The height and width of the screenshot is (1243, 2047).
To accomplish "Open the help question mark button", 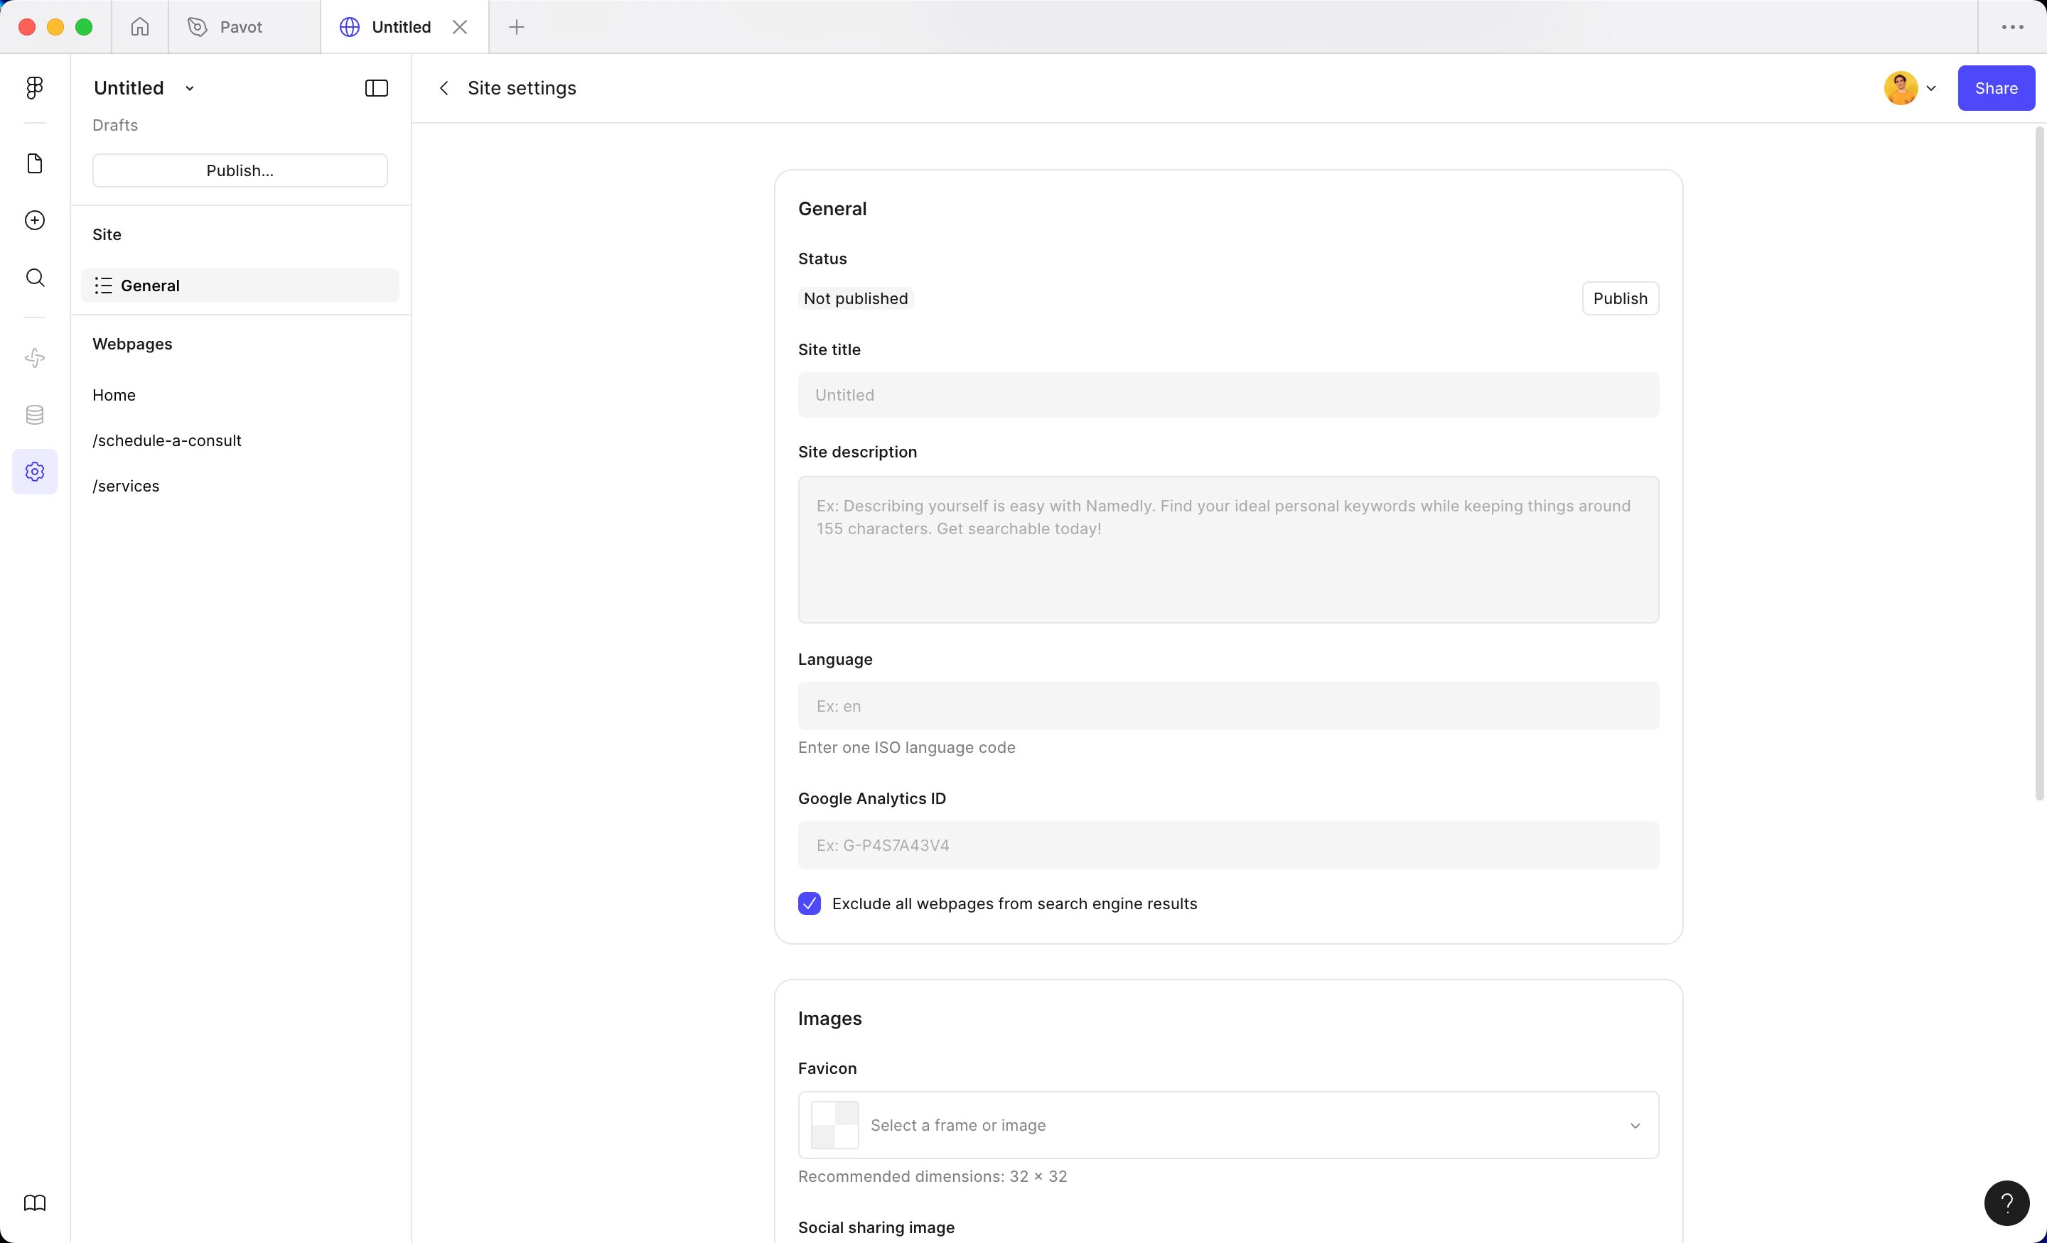I will click(x=2006, y=1203).
